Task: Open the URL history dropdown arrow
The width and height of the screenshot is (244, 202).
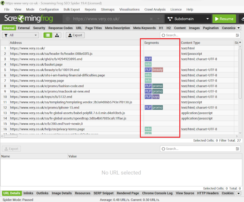Action: 158,19
